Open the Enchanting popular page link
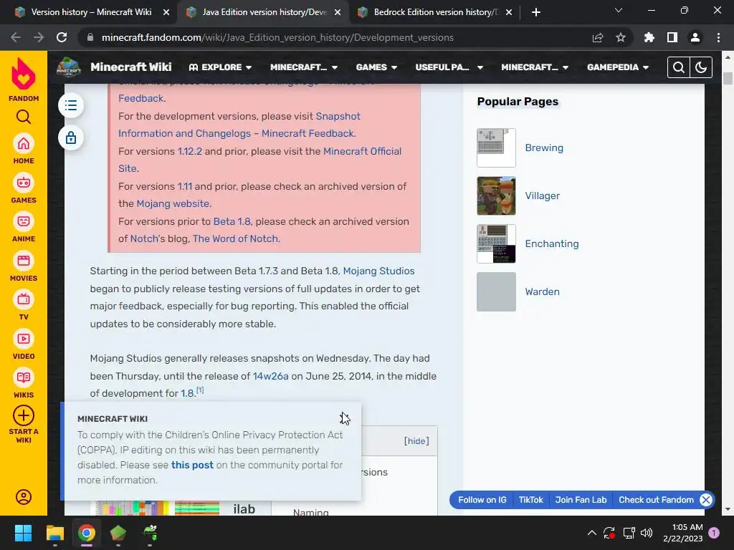Viewport: 734px width, 550px height. [551, 243]
